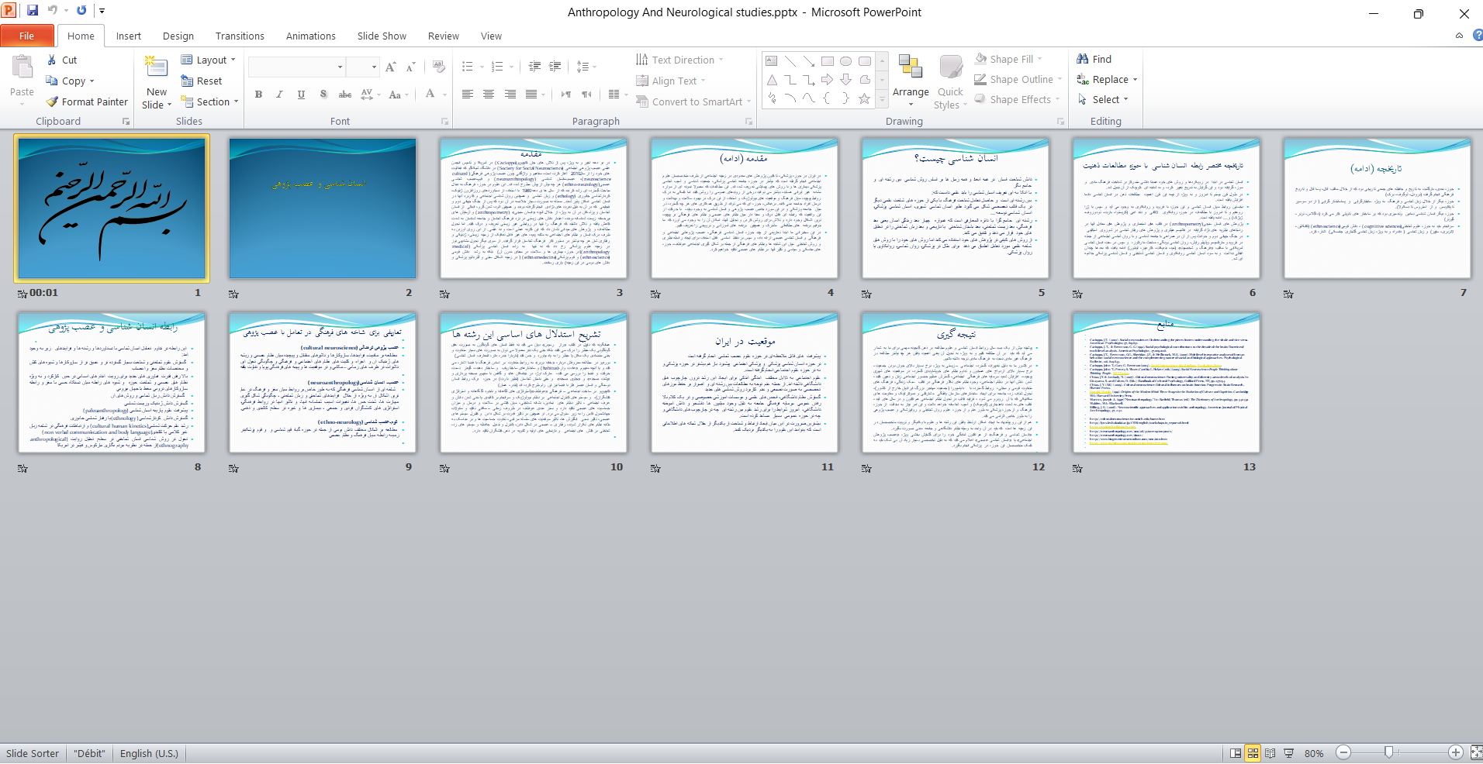The height and width of the screenshot is (764, 1483).
Task: Toggle italic formatting
Action: coord(280,95)
